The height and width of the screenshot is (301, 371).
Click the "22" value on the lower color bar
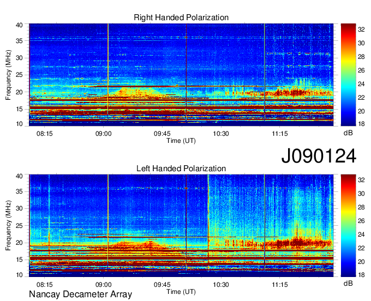click(x=361, y=248)
